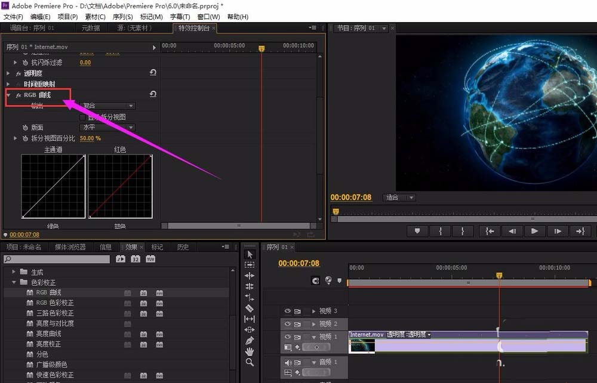The image size is (597, 383).
Task: Open the 版面 dropdown showing 水平
Action: click(107, 128)
